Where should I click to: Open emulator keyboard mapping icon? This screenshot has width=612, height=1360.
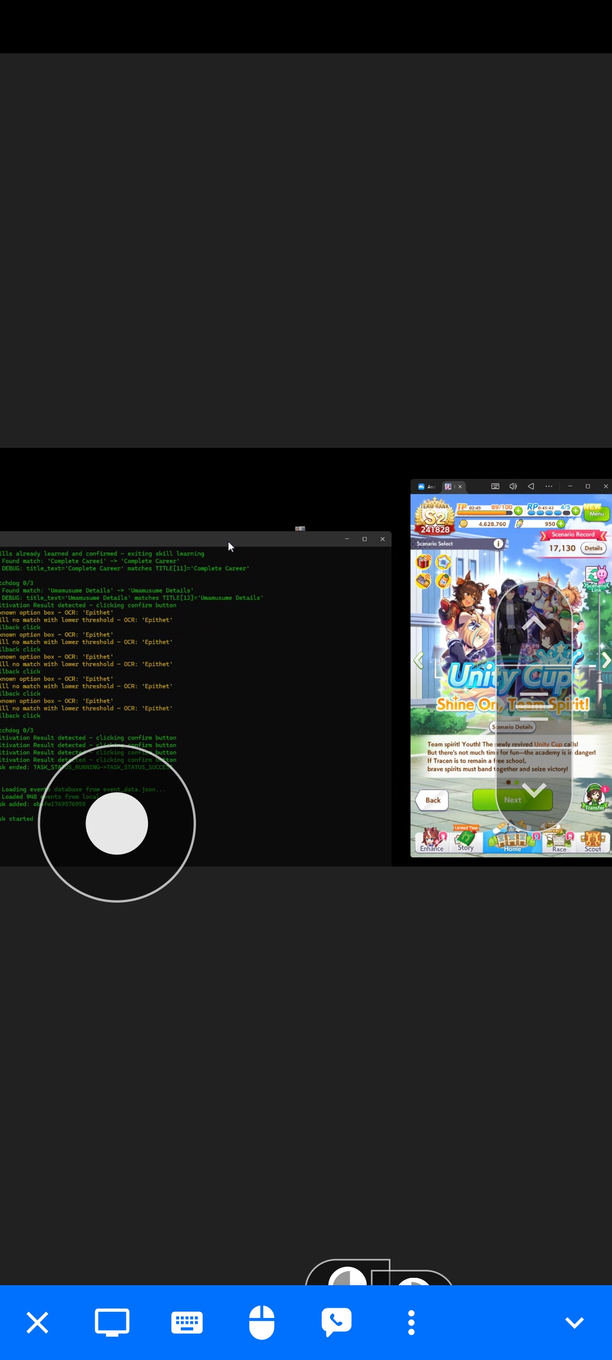pos(495,486)
